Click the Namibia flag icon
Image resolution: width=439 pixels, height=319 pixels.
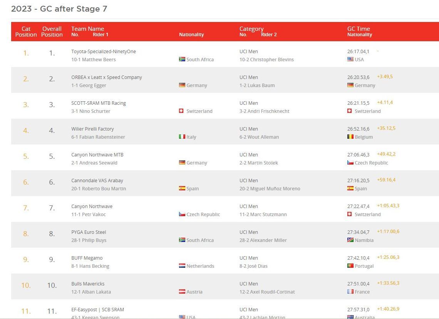coord(350,240)
